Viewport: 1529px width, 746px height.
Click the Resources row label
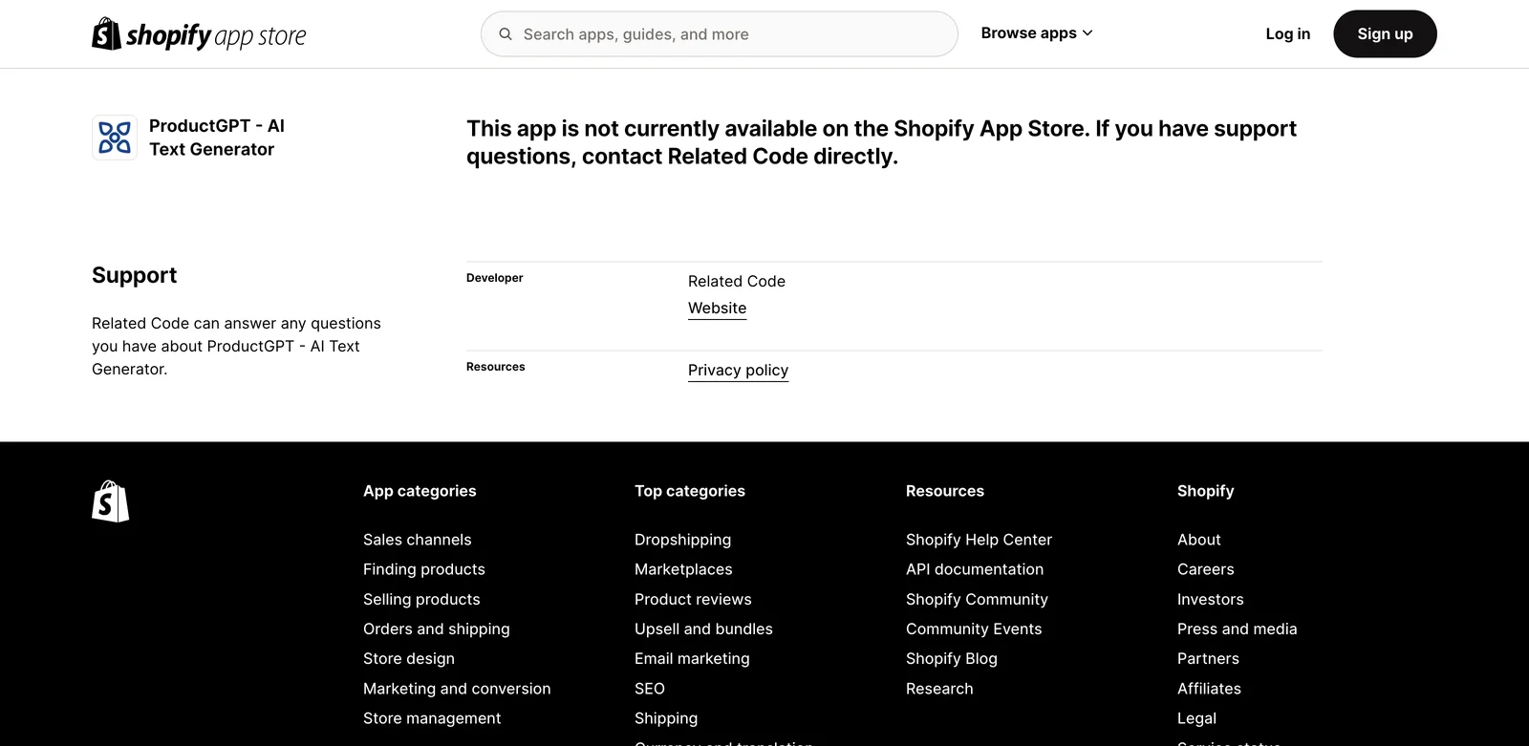pyautogui.click(x=496, y=367)
